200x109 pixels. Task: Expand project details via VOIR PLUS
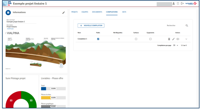tap(9, 28)
